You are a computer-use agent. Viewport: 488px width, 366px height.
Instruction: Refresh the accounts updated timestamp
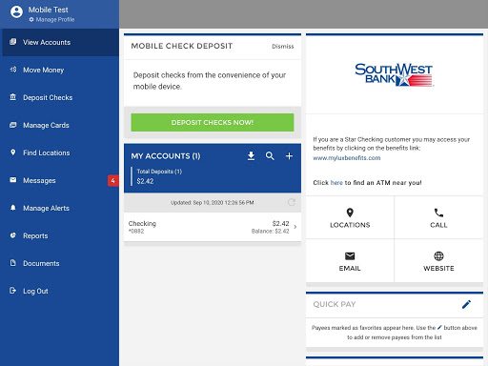coord(292,202)
